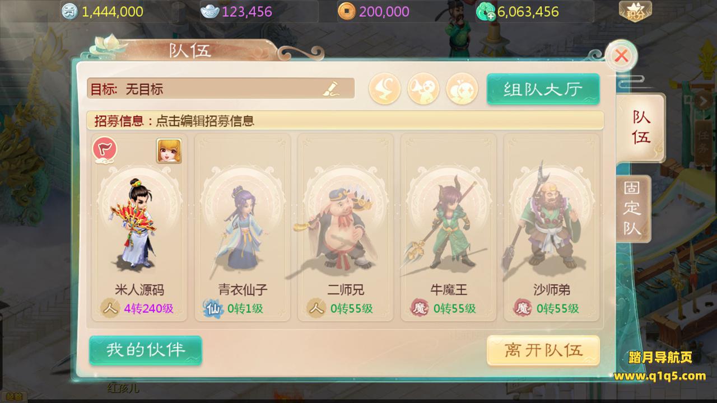Select the 牛魔王 team member card
Screen dimensions: 717x403
pyautogui.click(x=449, y=227)
